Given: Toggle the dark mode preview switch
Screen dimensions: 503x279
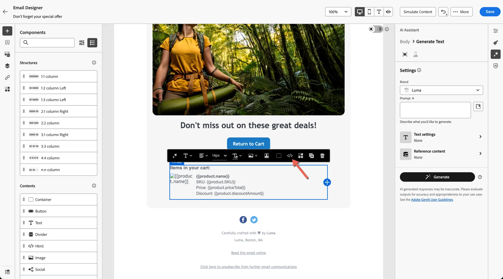Looking at the screenshot, I should coord(379,29).
